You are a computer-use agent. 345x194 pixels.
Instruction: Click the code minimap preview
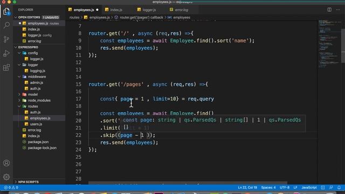point(329,44)
